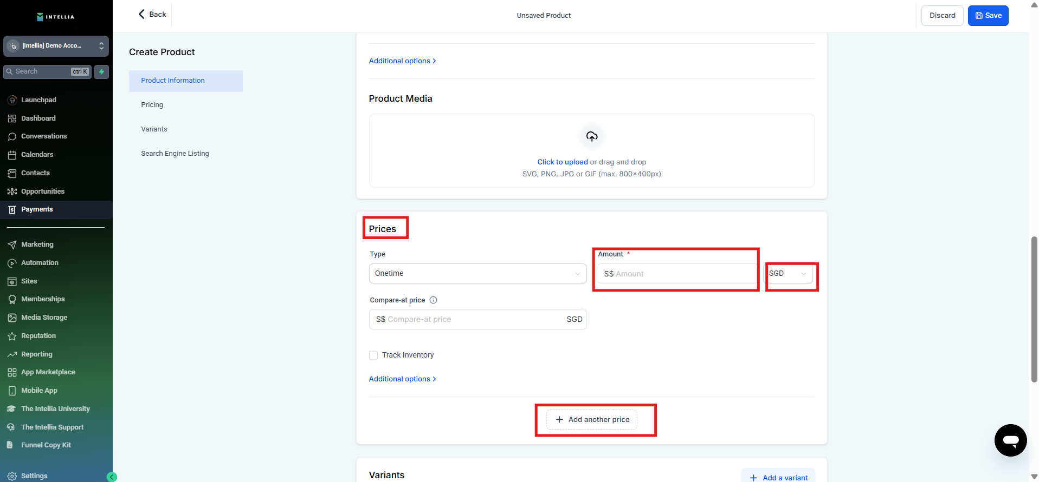
Task: Switch to the Pricing section tab
Action: point(152,105)
